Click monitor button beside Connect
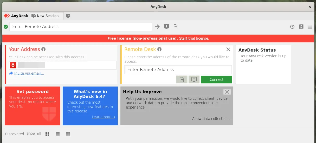Screen dimensions: 316x143 (x=194, y=80)
